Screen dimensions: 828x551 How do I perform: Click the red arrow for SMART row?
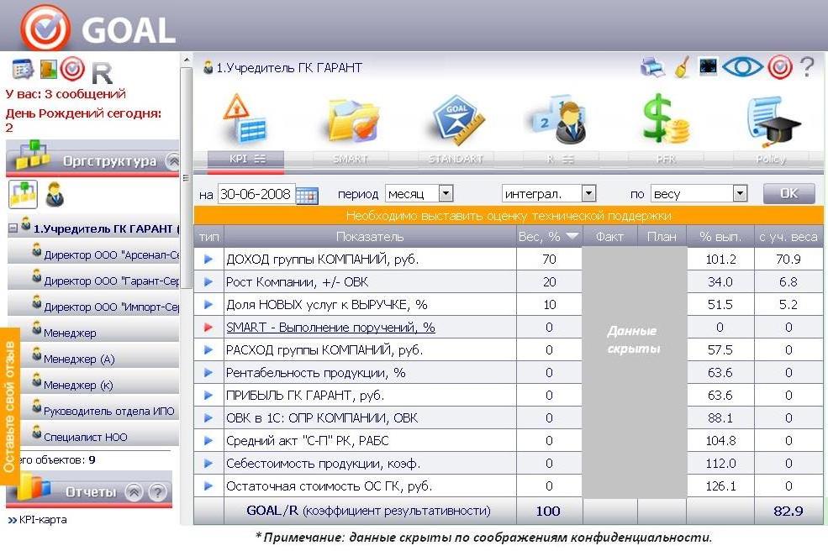(208, 328)
